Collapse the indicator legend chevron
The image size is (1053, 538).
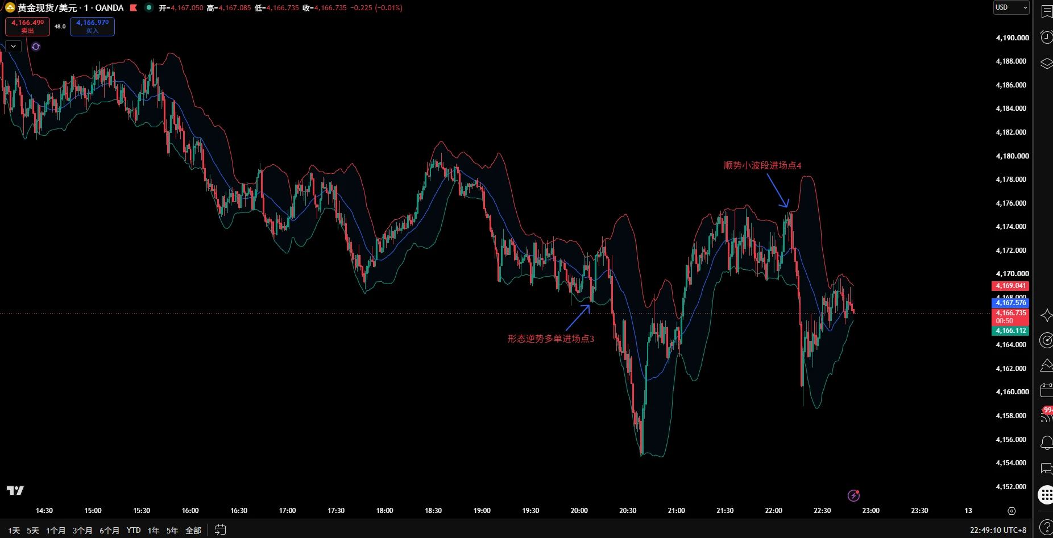[x=13, y=47]
